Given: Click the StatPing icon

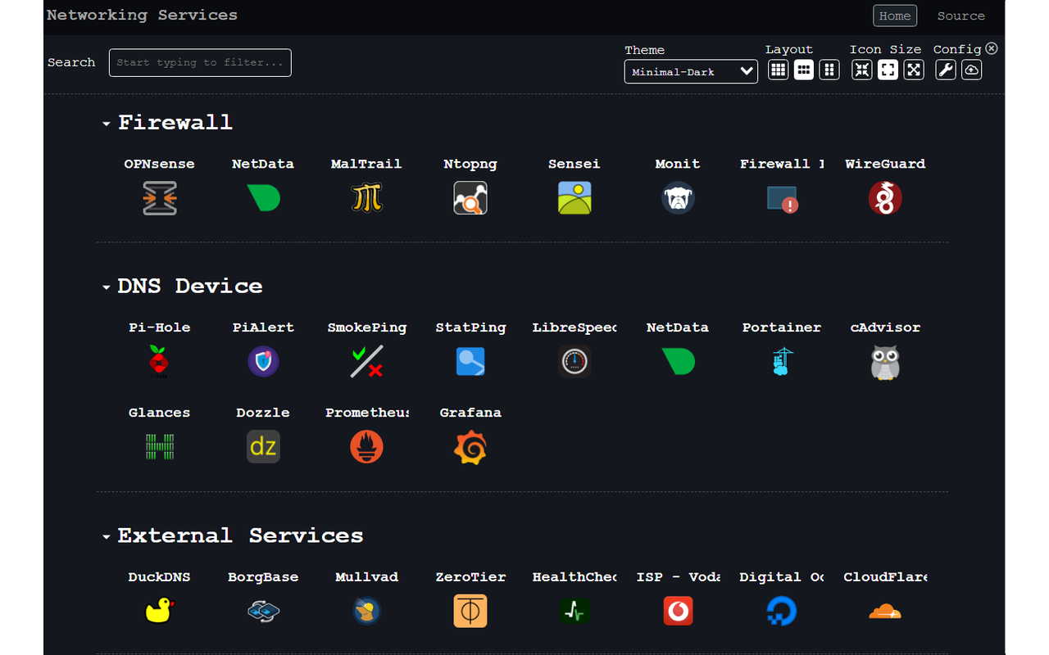Looking at the screenshot, I should 470,361.
